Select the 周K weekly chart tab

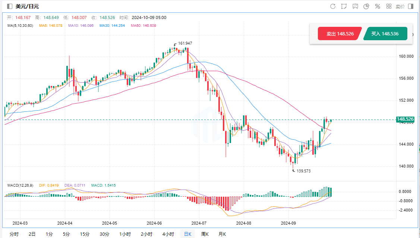coord(205,234)
